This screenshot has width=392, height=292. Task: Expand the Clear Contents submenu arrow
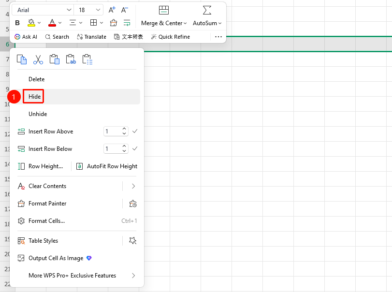tap(133, 186)
